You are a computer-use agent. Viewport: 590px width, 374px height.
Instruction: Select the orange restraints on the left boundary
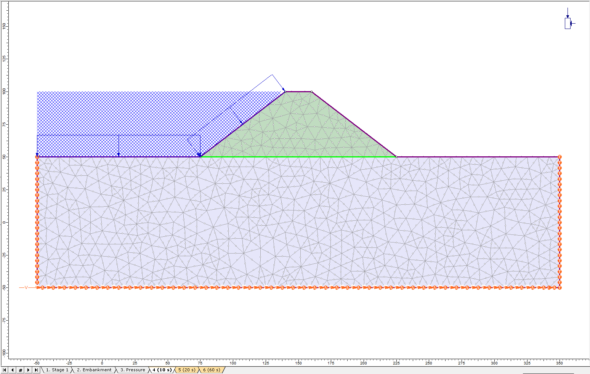[37, 221]
